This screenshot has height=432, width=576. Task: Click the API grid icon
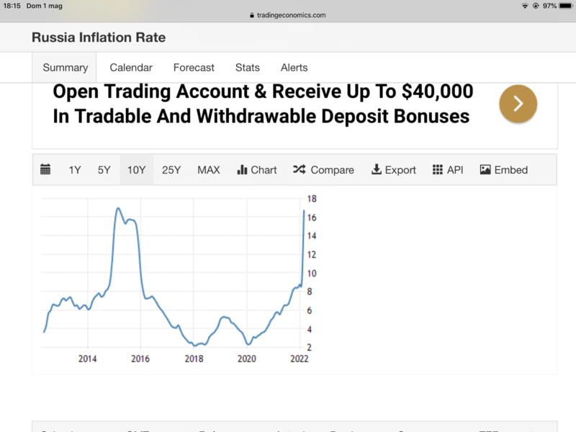pyautogui.click(x=438, y=170)
